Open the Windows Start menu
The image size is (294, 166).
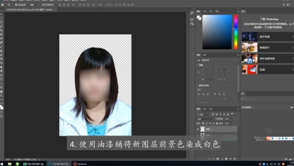(2, 164)
